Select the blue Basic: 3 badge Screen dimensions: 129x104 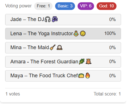coord(65,6)
